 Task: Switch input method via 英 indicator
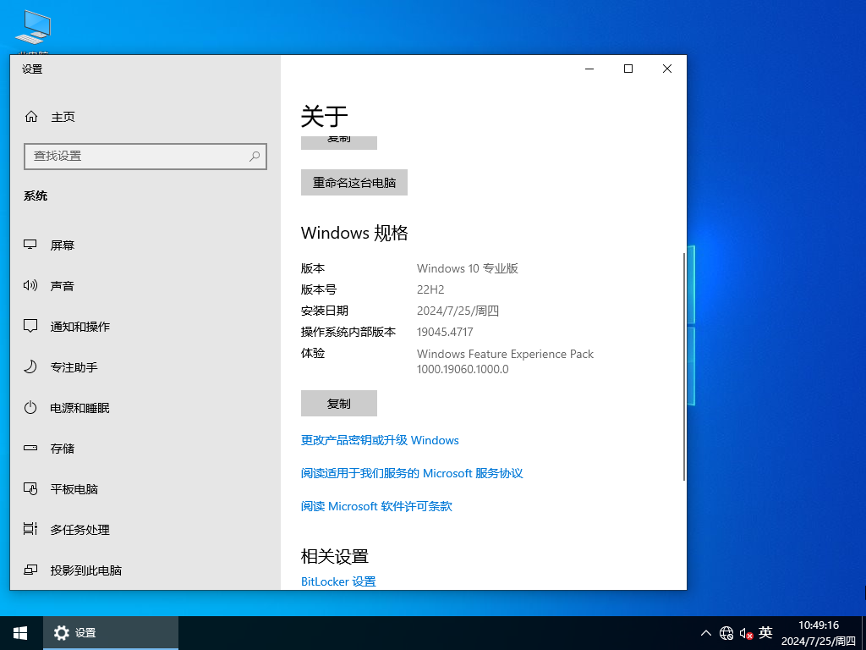coord(765,632)
